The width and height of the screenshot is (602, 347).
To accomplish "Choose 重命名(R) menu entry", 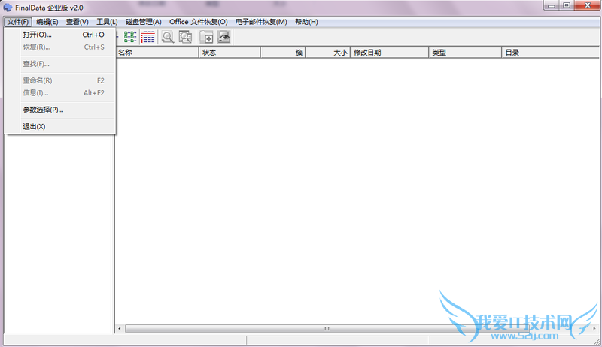I will pos(60,80).
